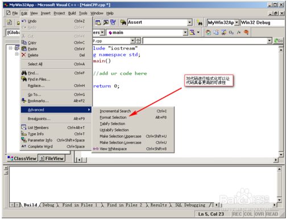The width and height of the screenshot is (287, 220).
Task: Open the Insert menu
Action: point(45,13)
